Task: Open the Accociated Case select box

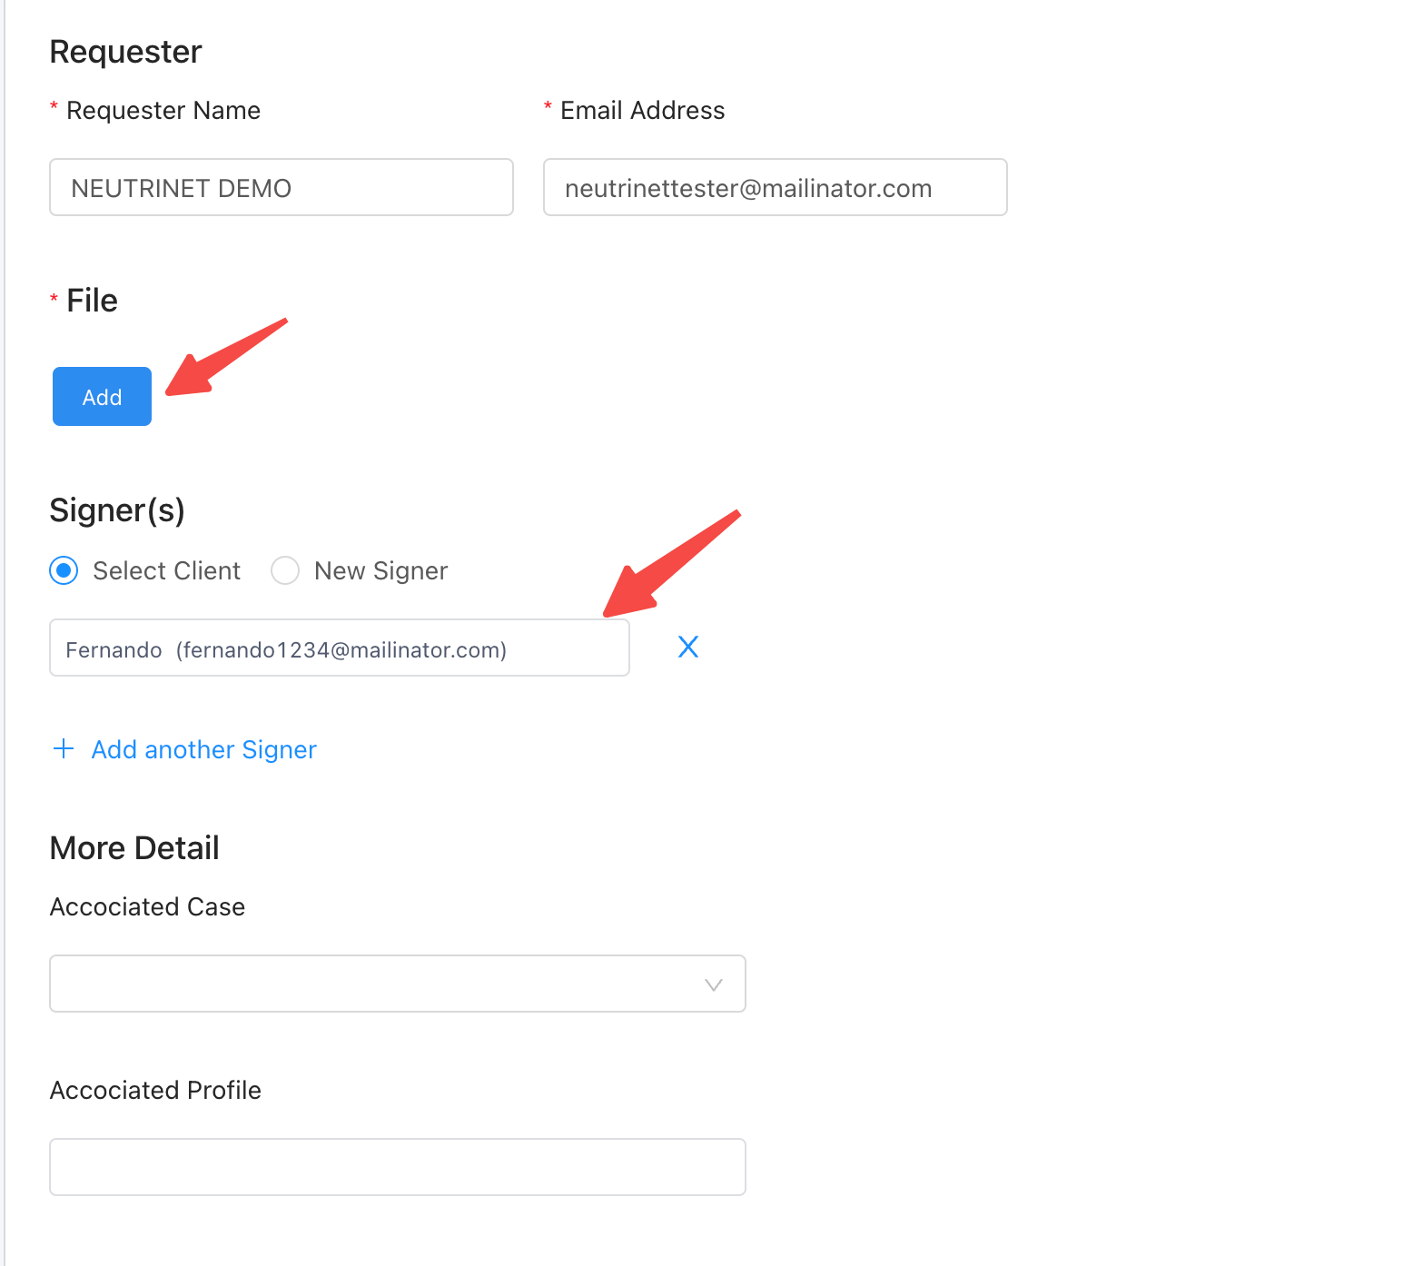Action: (x=381, y=984)
